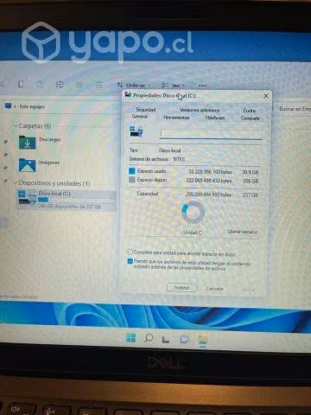
Task: Click the drive icon in Properties dialog
Action: click(136, 131)
